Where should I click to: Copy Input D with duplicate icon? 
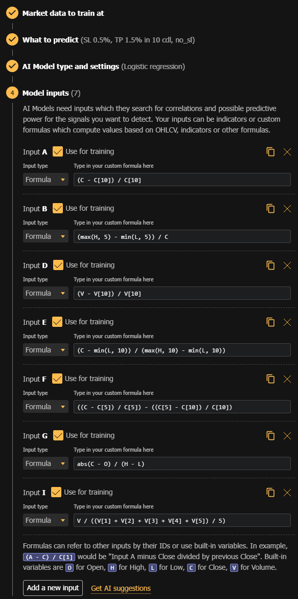[270, 265]
